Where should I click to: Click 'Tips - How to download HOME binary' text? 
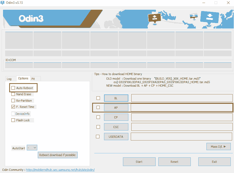click(118, 74)
